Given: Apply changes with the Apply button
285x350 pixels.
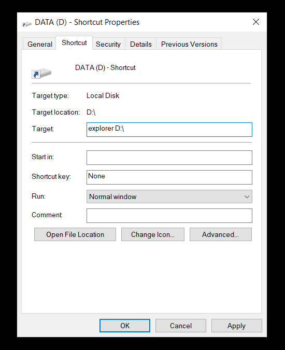Looking at the screenshot, I should point(237,326).
